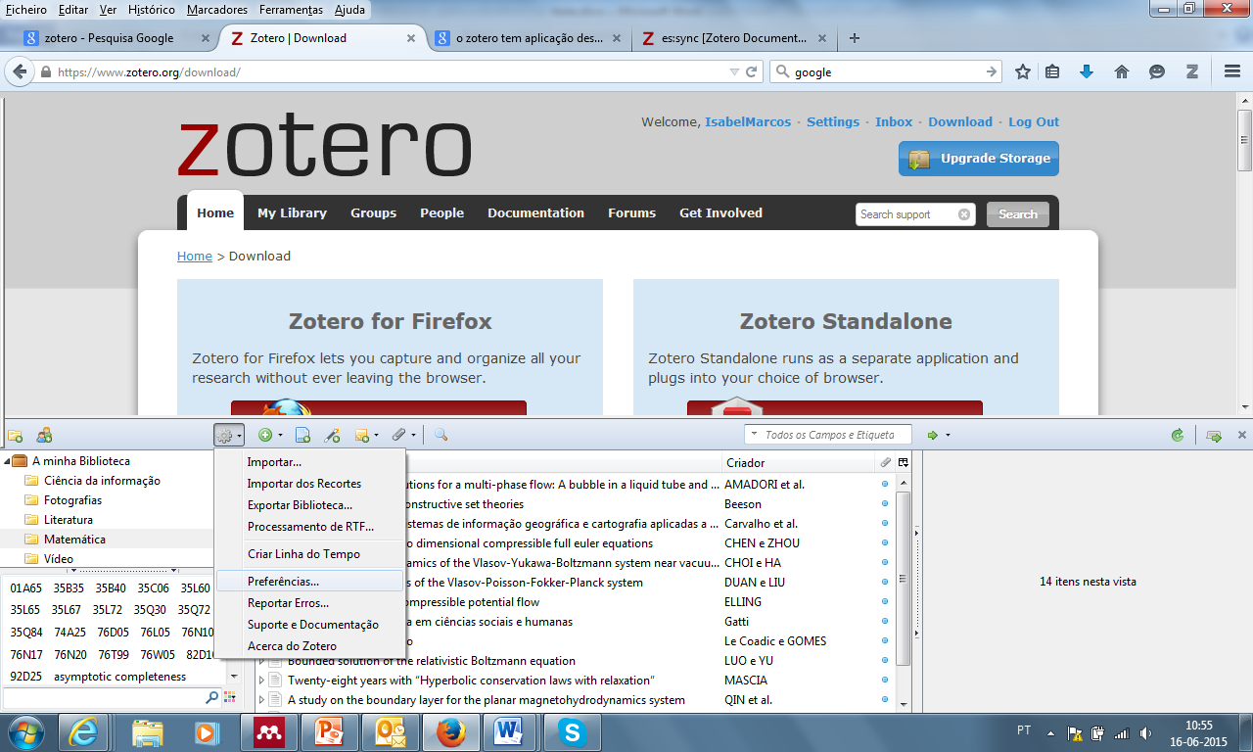Viewport: 1253px width, 752px height.
Task: Click the green Locate arrow icon
Action: [933, 435]
